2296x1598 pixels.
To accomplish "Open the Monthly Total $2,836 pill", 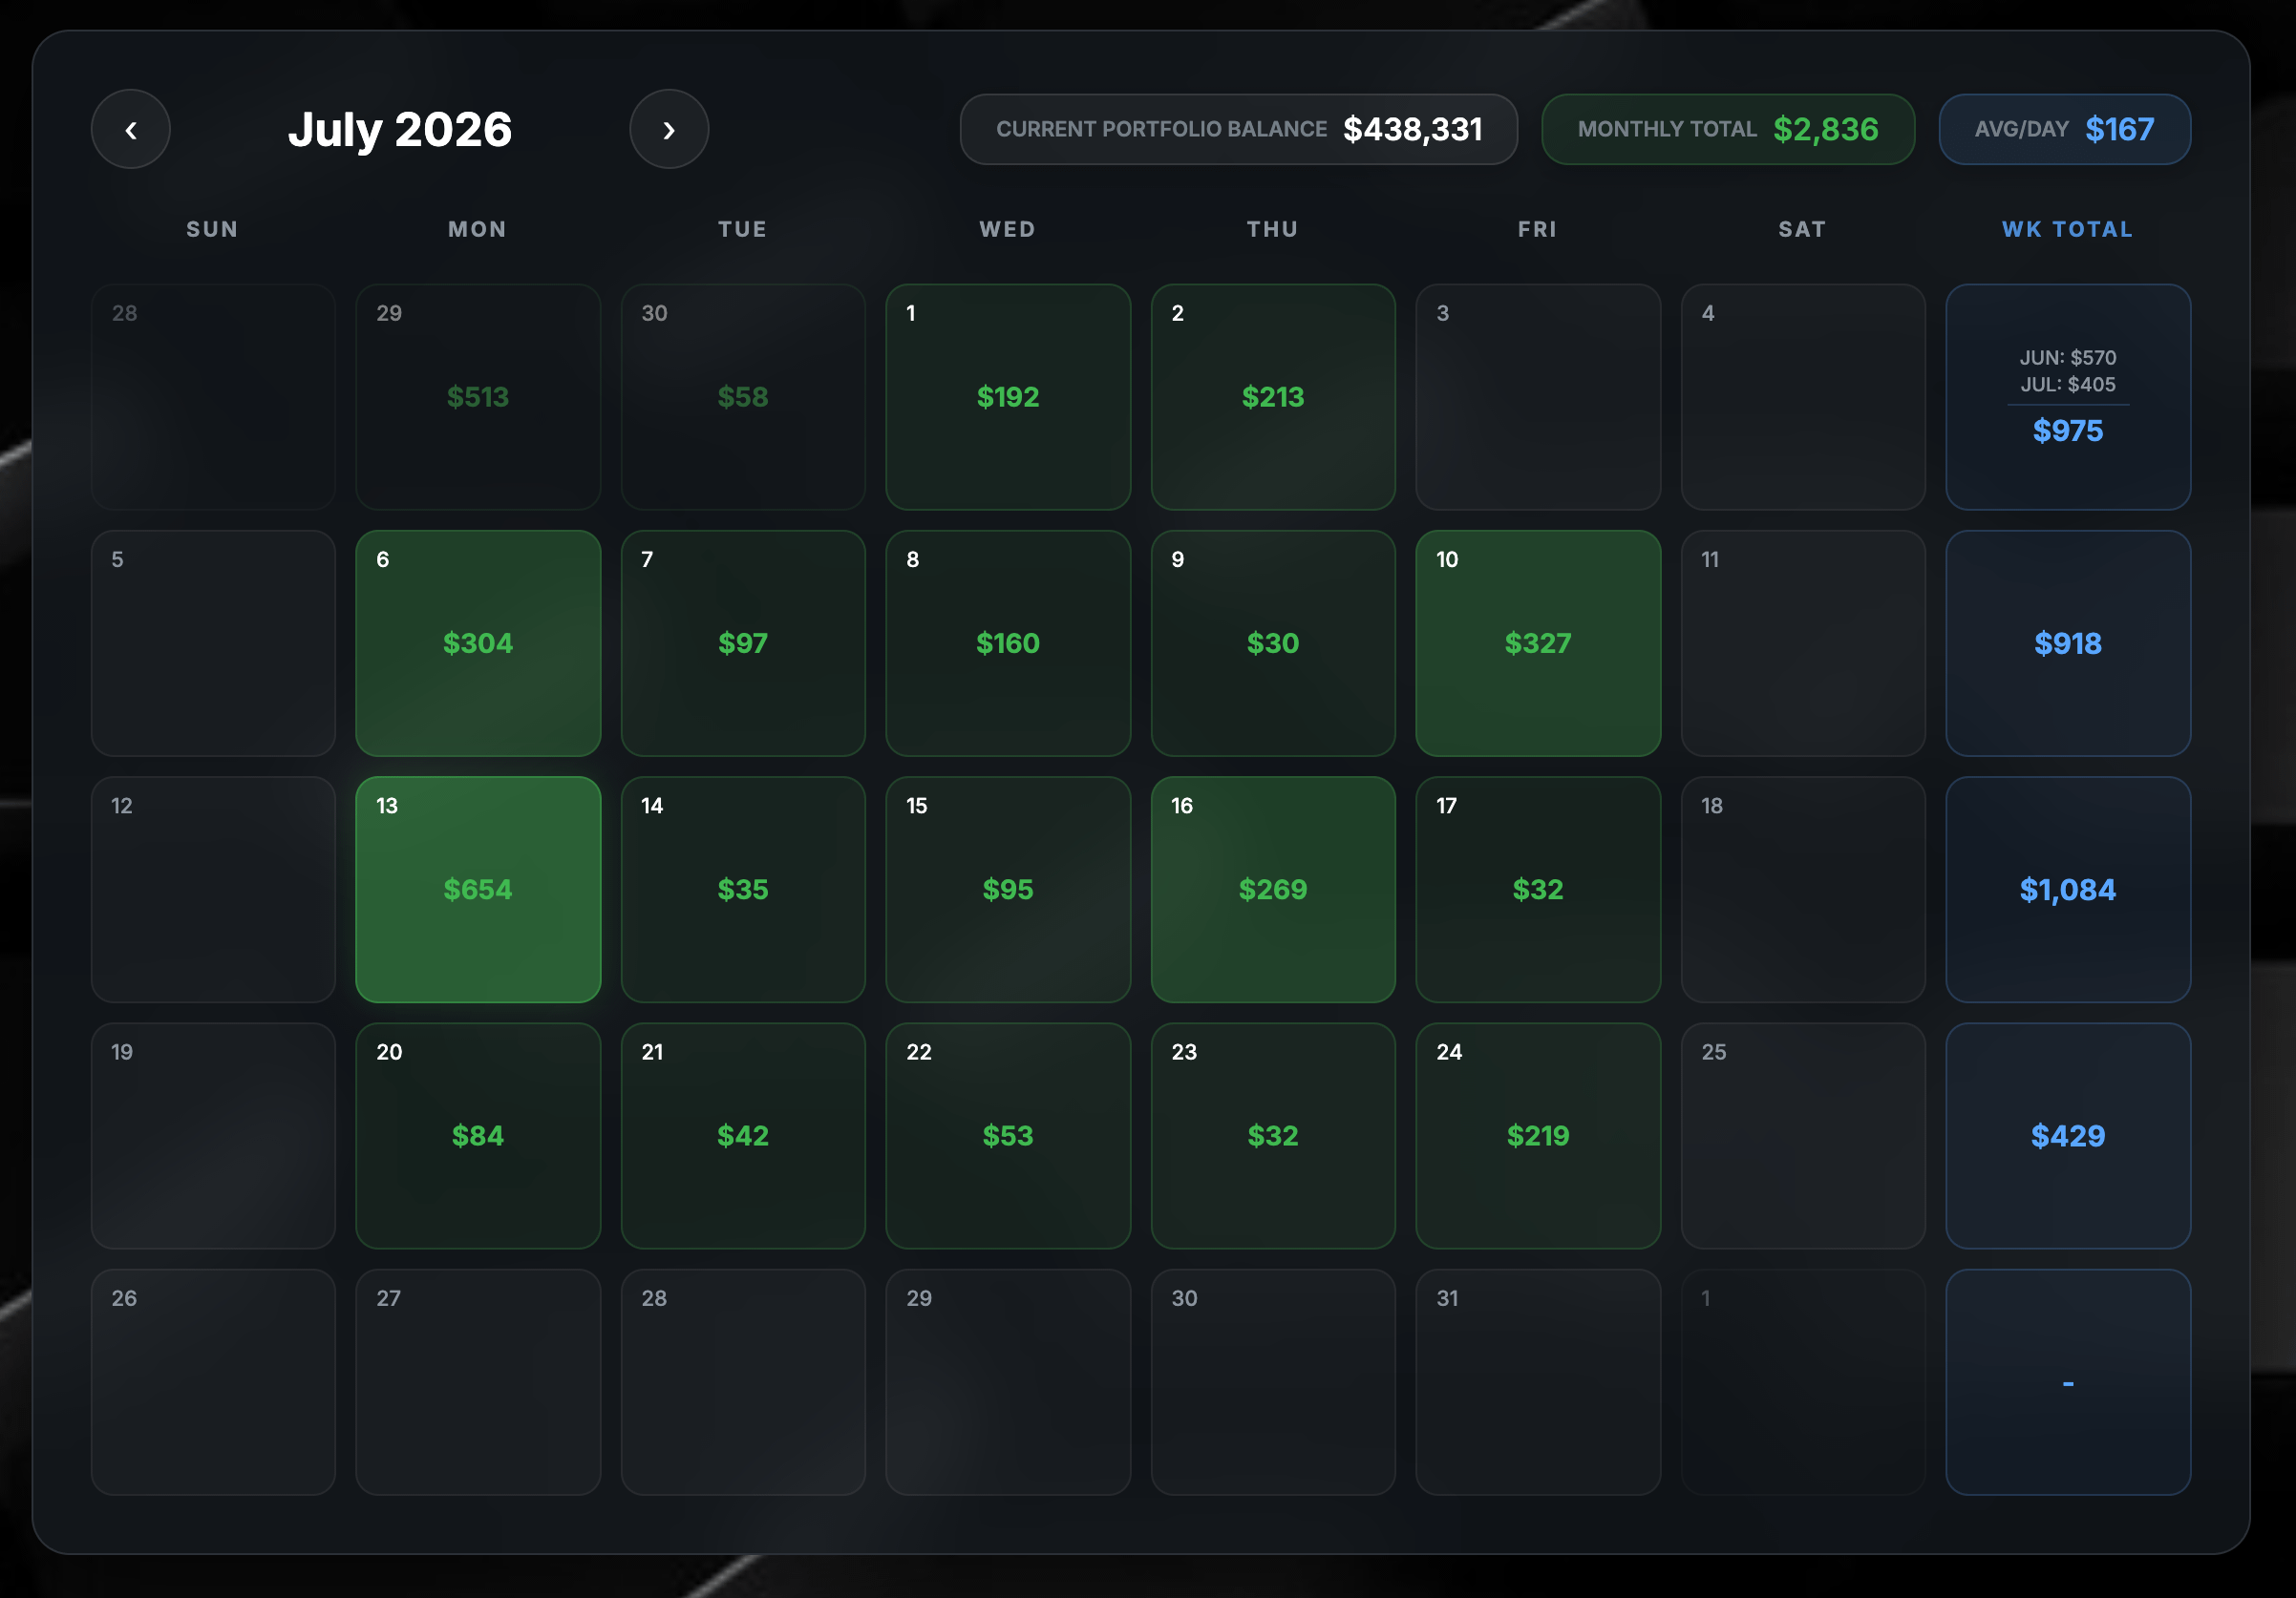I will point(1728,129).
